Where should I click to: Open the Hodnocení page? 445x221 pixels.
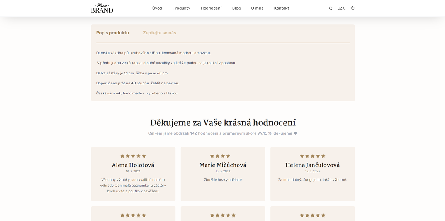click(x=211, y=8)
